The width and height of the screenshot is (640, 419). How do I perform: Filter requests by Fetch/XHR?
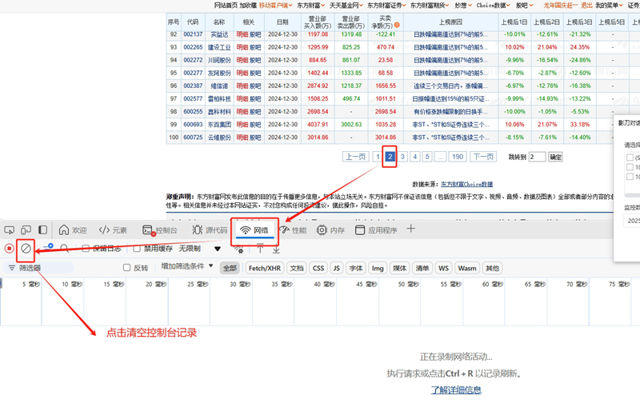(265, 268)
